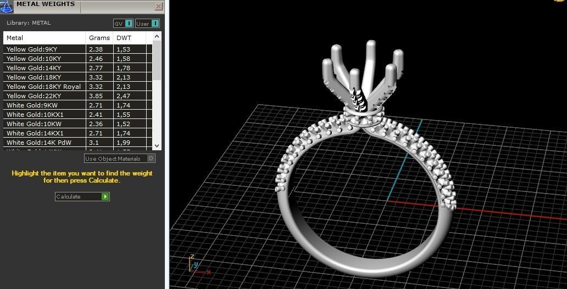The width and height of the screenshot is (567, 289).
Task: Select White Gold:10KX1 row
Action: [x=78, y=115]
